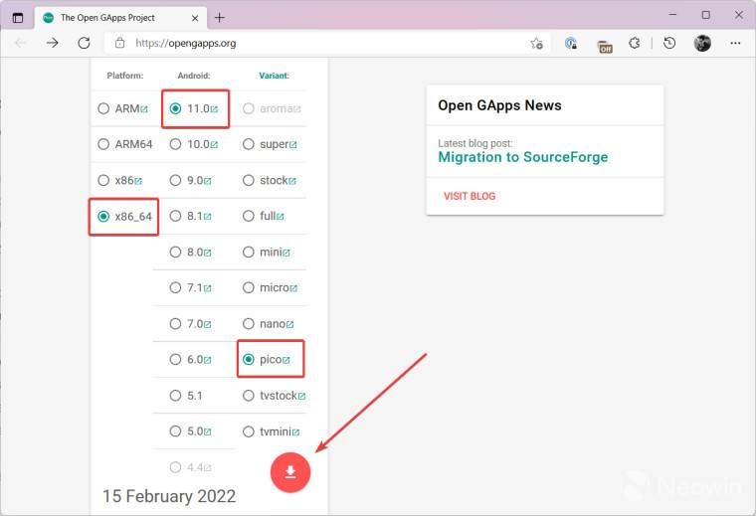
Task: Open external link icon beside stock
Action: coord(292,181)
